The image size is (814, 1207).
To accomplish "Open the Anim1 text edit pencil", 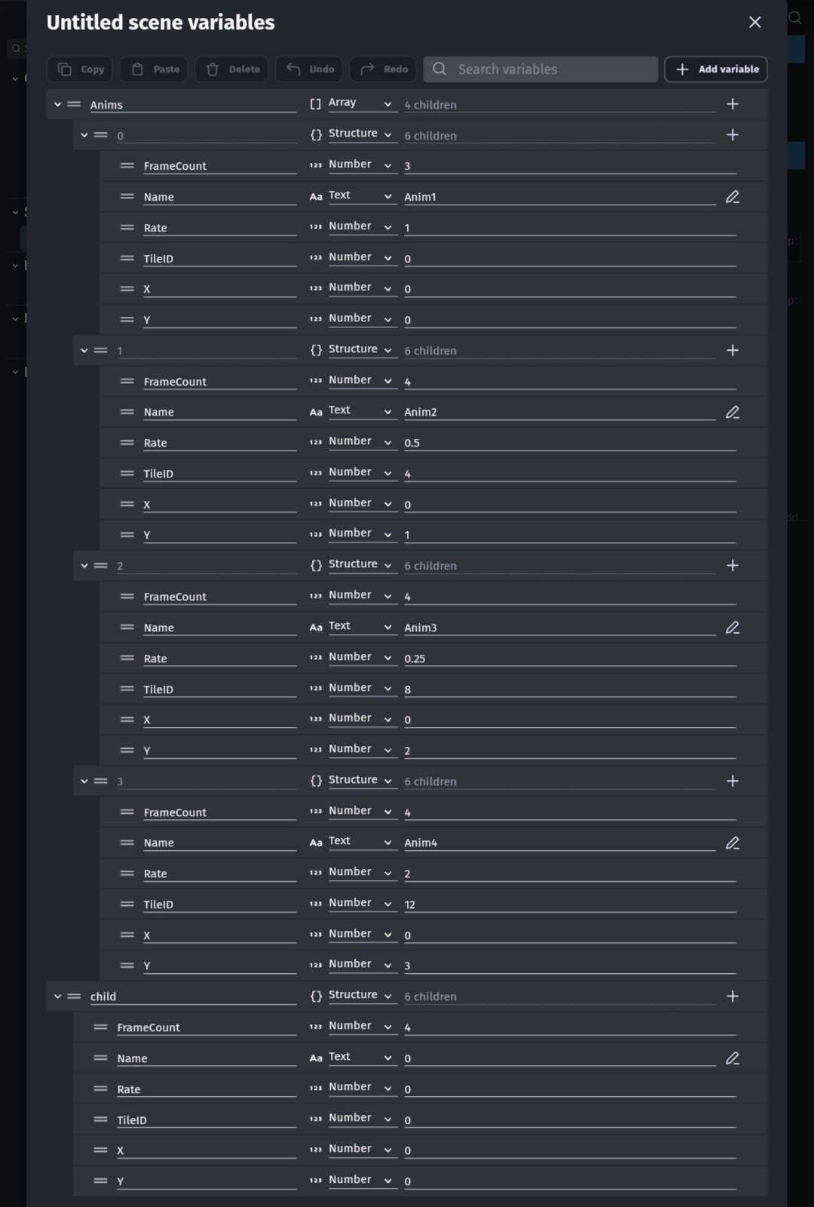I will coord(732,197).
